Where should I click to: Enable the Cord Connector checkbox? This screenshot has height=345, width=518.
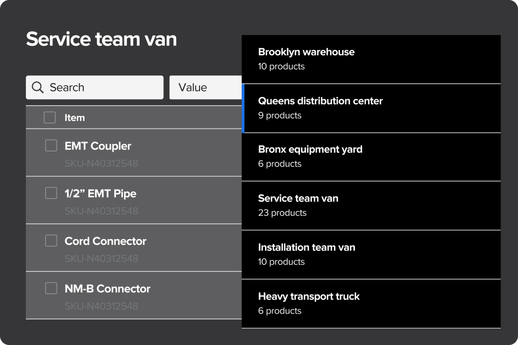pos(51,241)
